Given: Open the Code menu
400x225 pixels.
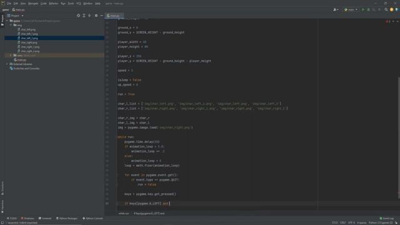Looking at the screenshot, I should (44, 4).
